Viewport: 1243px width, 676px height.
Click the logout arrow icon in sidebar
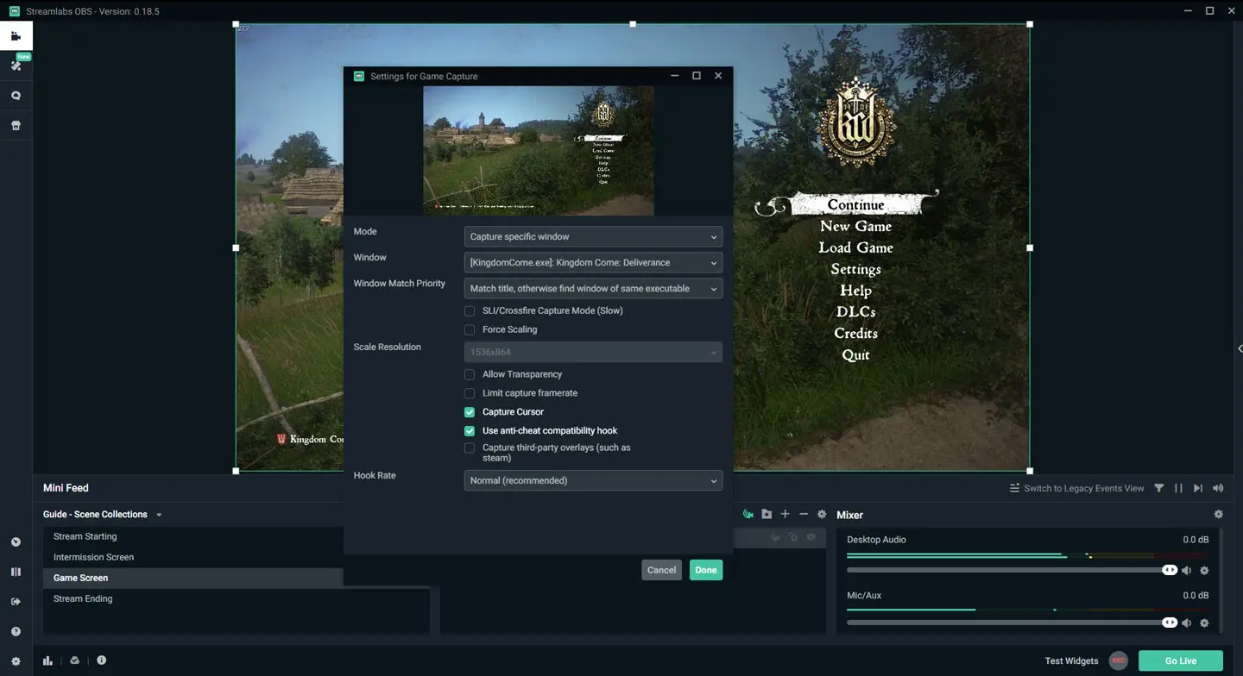coord(16,602)
